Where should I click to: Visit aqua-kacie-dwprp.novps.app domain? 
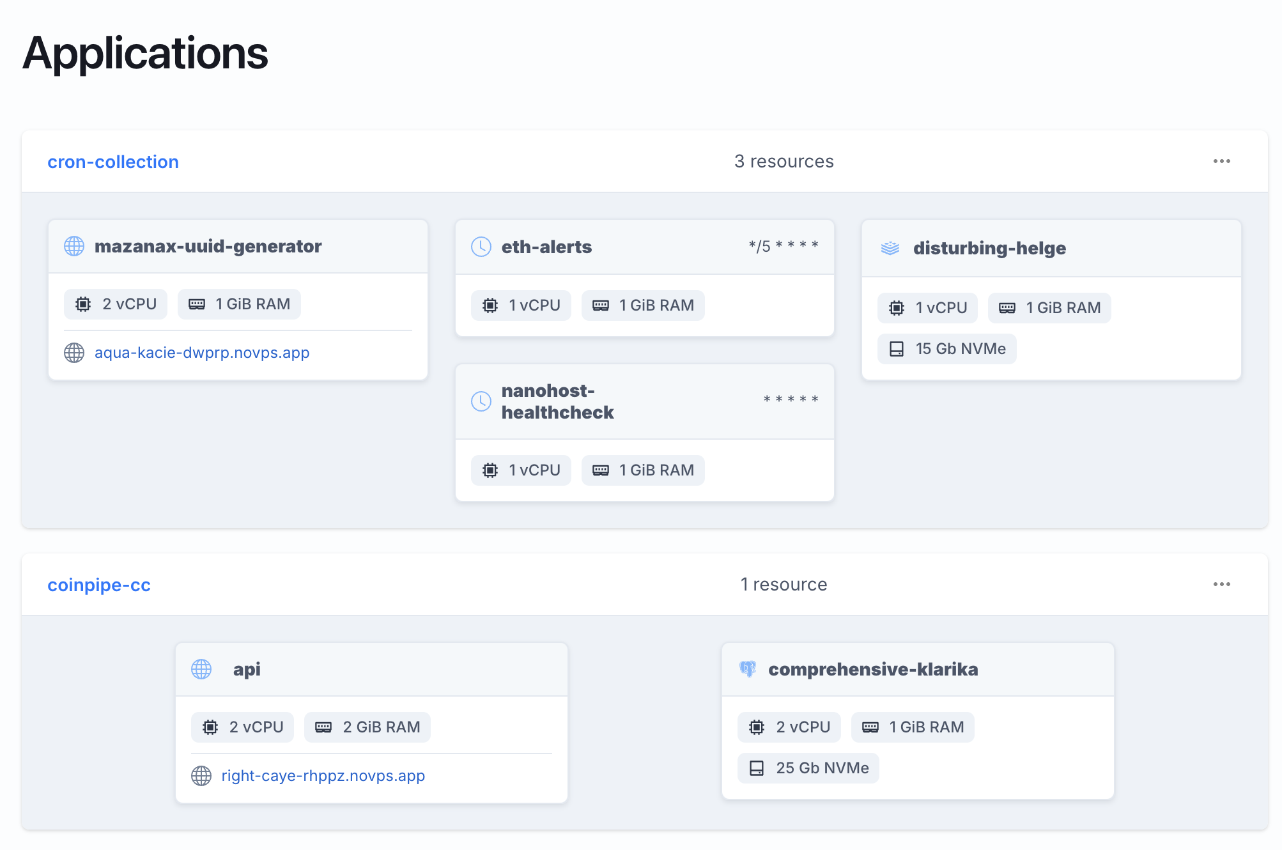click(202, 352)
